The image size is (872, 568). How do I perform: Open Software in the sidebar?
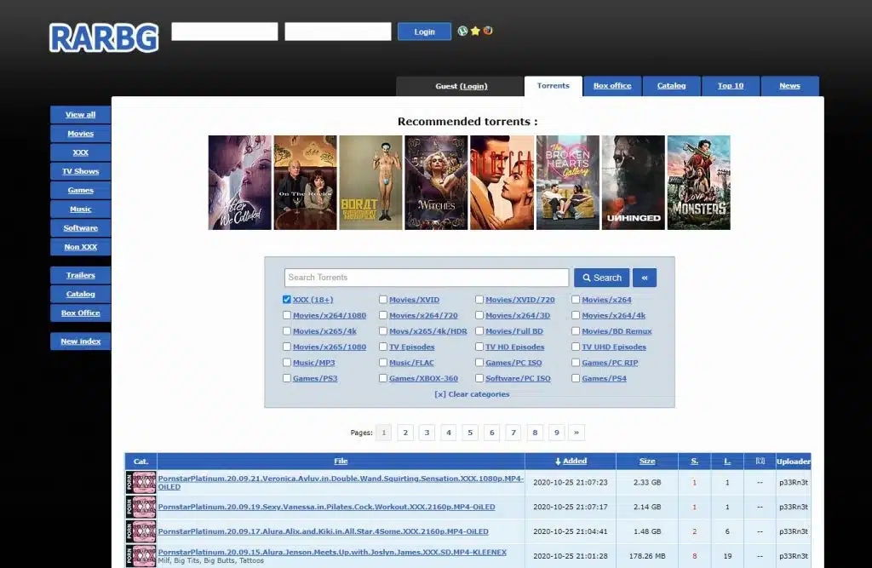point(81,228)
